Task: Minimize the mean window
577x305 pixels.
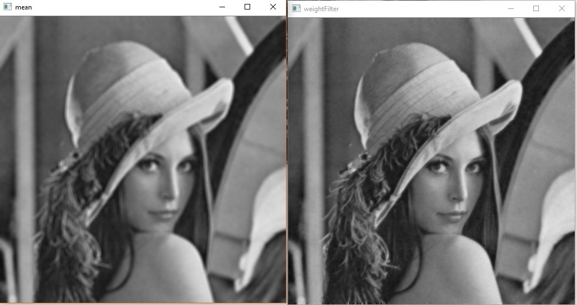Action: [222, 7]
